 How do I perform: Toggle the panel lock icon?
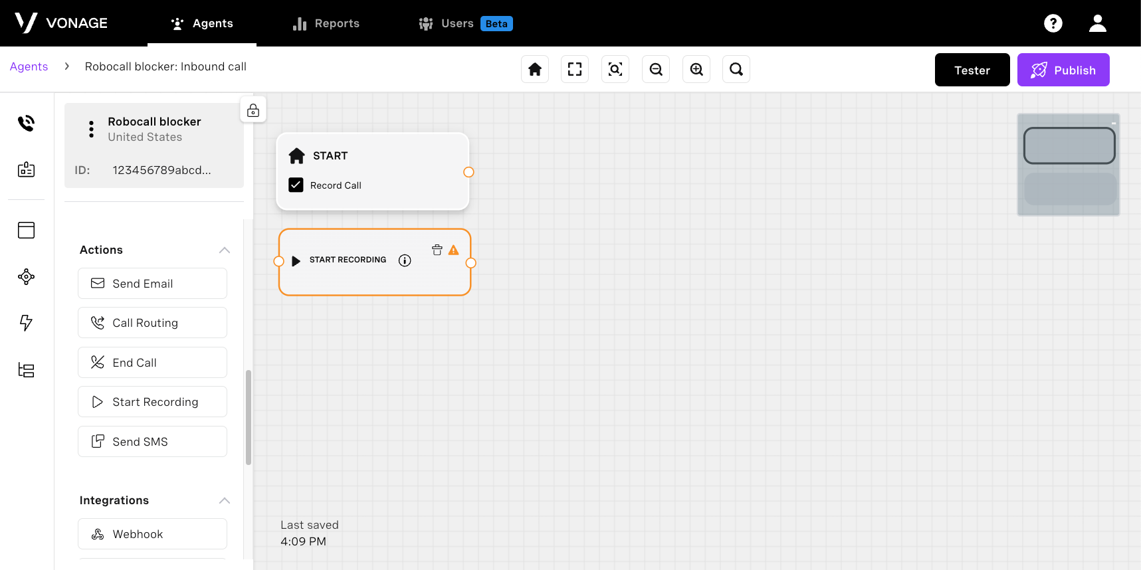pos(253,110)
